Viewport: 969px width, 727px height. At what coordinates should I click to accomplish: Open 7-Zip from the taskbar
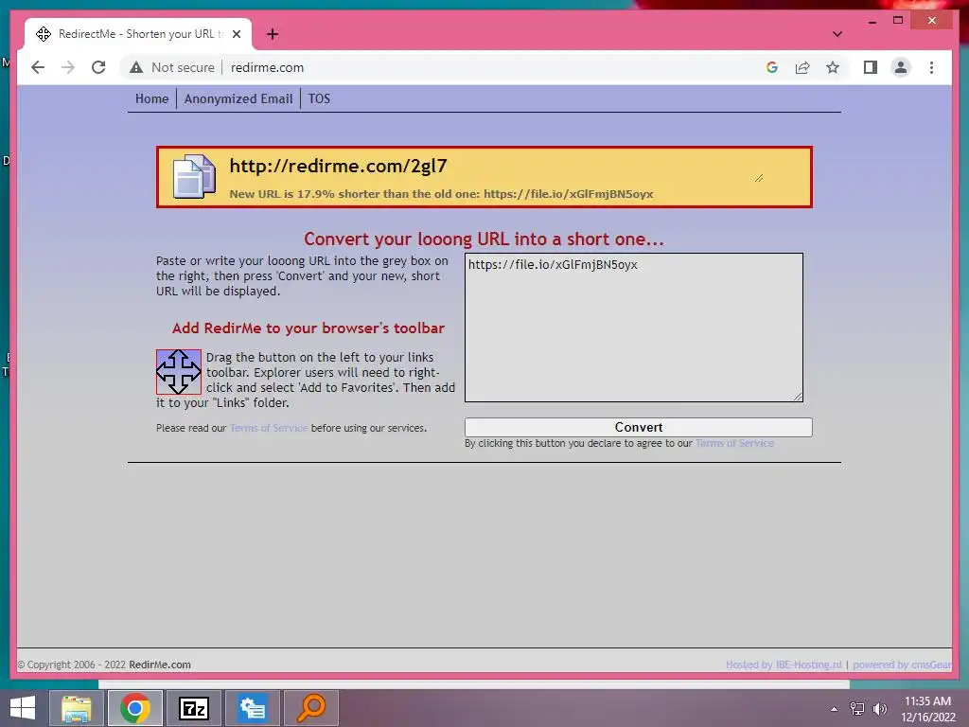194,708
